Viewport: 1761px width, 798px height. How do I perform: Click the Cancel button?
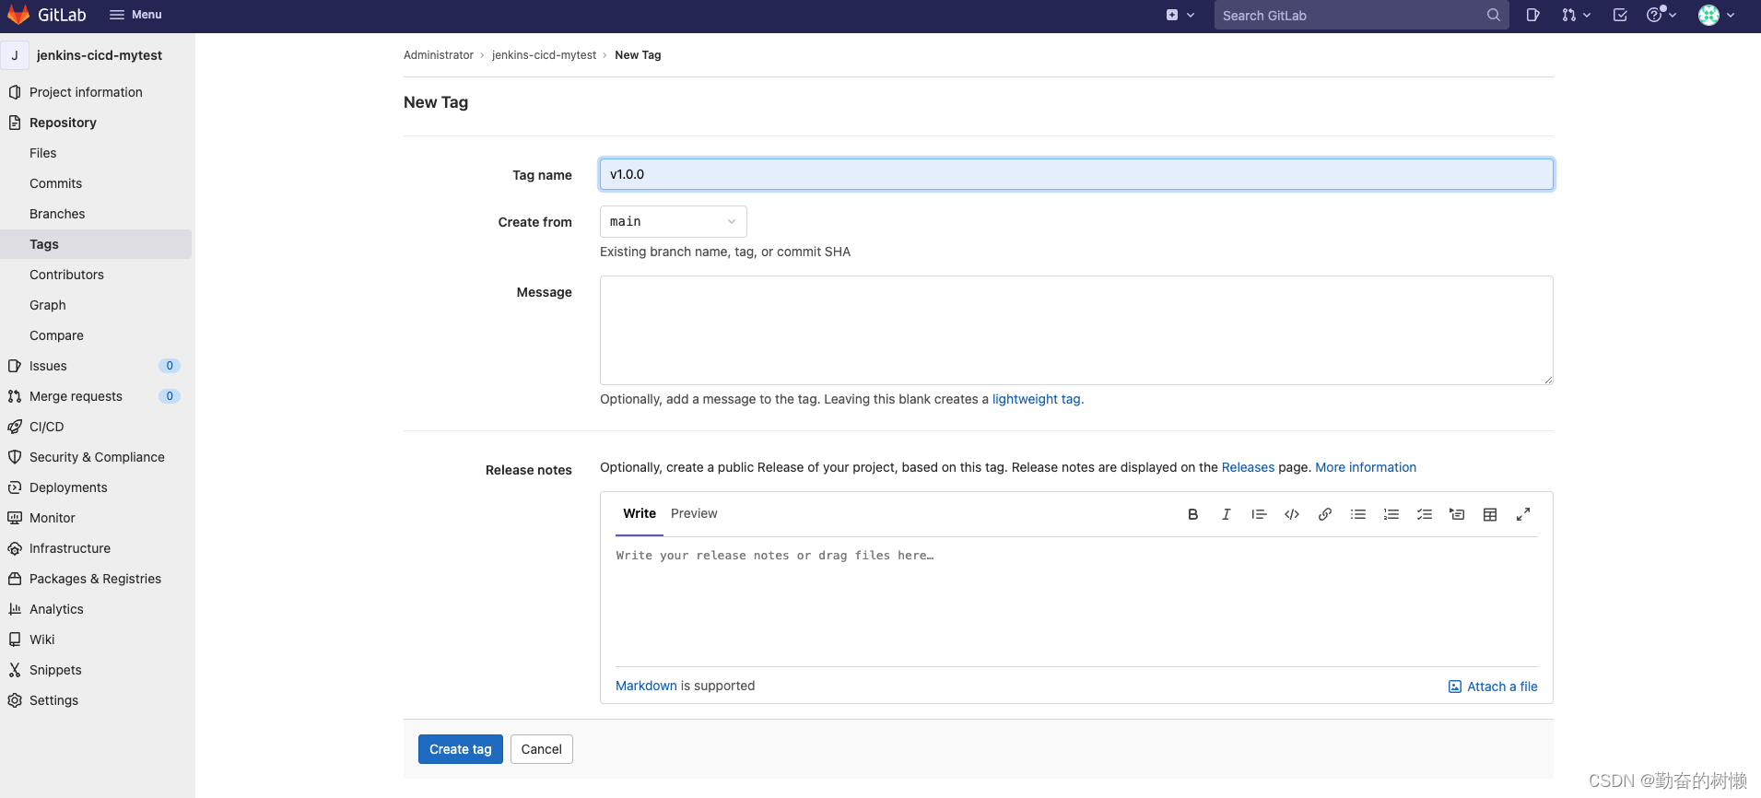tap(542, 749)
